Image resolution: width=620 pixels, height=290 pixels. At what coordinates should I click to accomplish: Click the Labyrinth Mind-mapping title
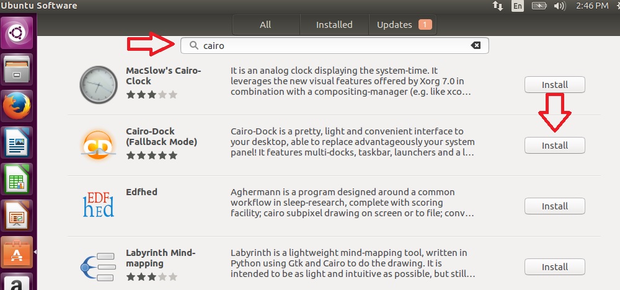point(161,258)
